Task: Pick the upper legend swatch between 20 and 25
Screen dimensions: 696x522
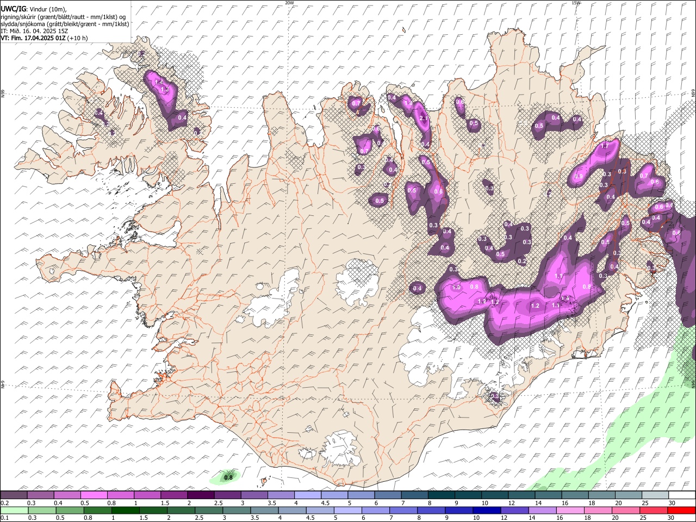Action: click(x=629, y=495)
